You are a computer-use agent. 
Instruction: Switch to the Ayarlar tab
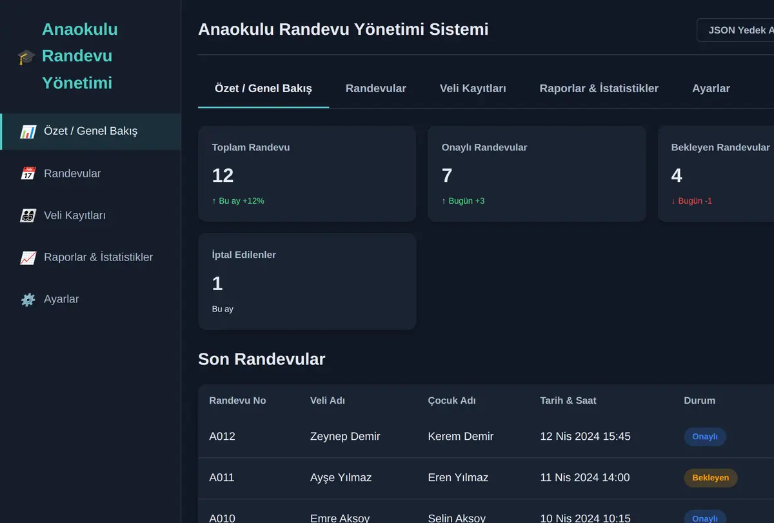point(711,88)
